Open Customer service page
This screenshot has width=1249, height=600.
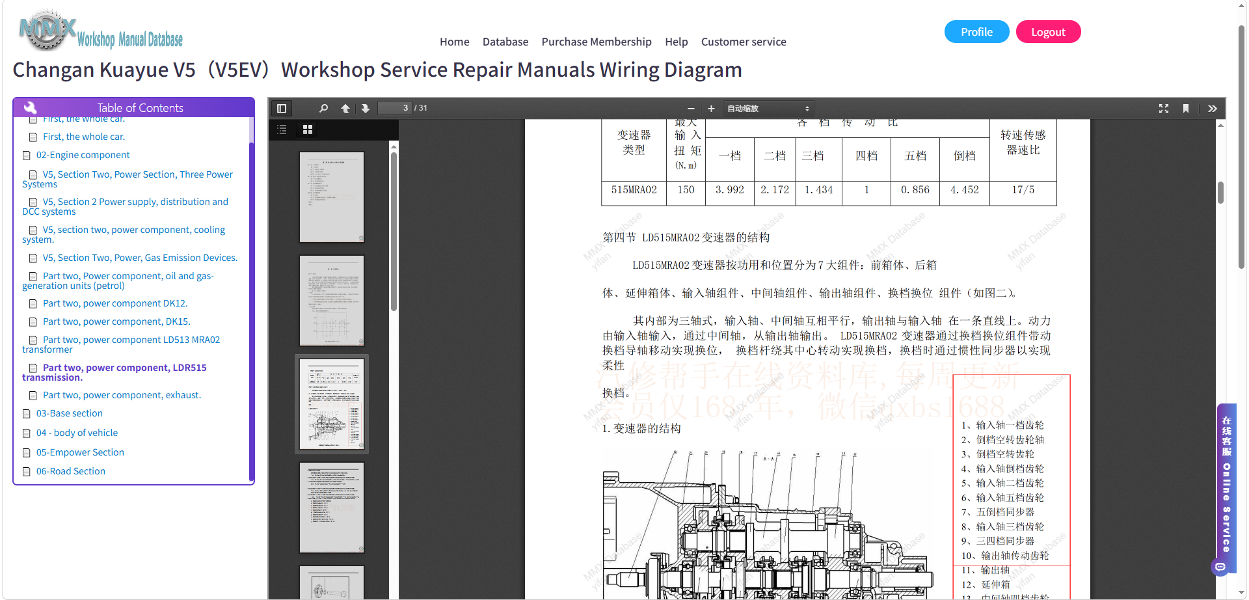tap(744, 42)
